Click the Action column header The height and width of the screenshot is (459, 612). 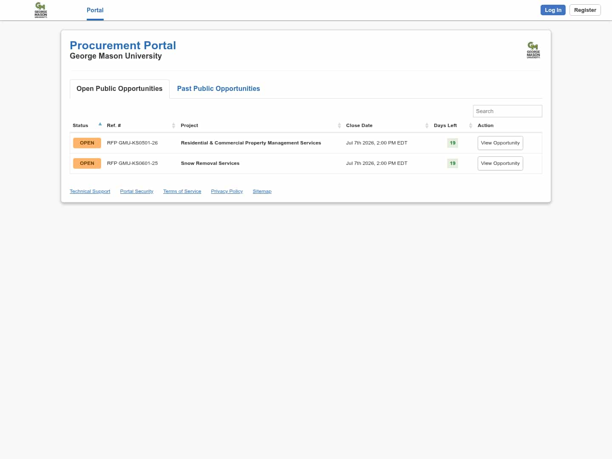tap(485, 126)
